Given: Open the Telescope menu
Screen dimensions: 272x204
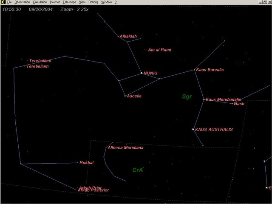Looking at the screenshot, I should pos(69,2).
